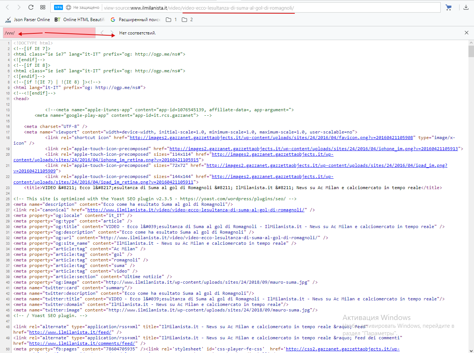The width and height of the screenshot is (474, 353).
Task: Click the vertical scrollbar thumb
Action: [x=471, y=50]
